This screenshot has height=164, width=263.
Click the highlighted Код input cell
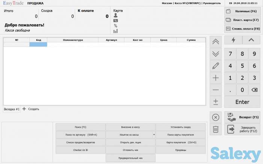coord(38,45)
